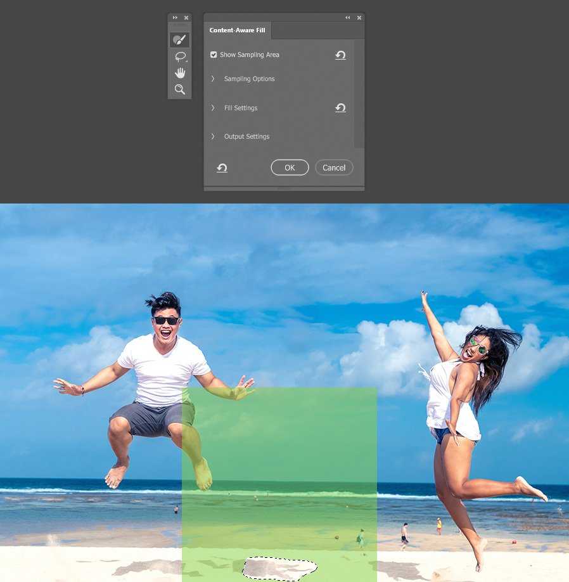
Task: Reset Fill Settings to defaults
Action: click(340, 108)
